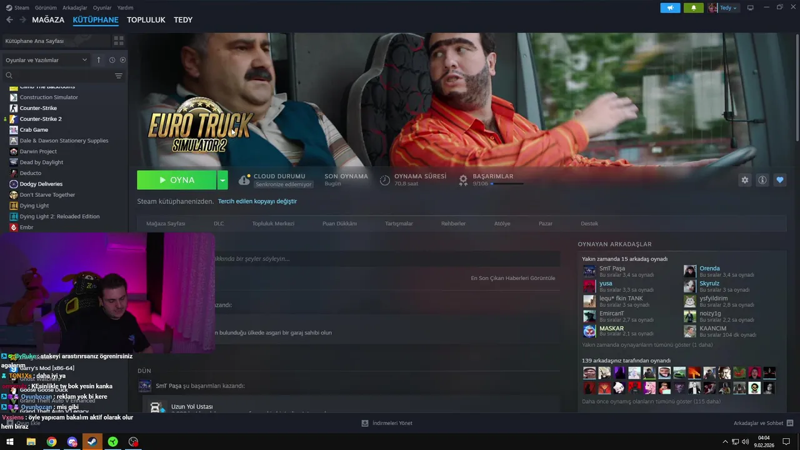This screenshot has height=450, width=800.
Task: Open the Big Picture mode monitor icon
Action: pyautogui.click(x=751, y=8)
